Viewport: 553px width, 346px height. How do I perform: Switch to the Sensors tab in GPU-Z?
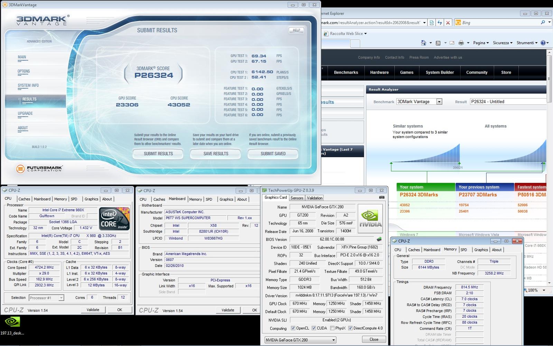297,198
